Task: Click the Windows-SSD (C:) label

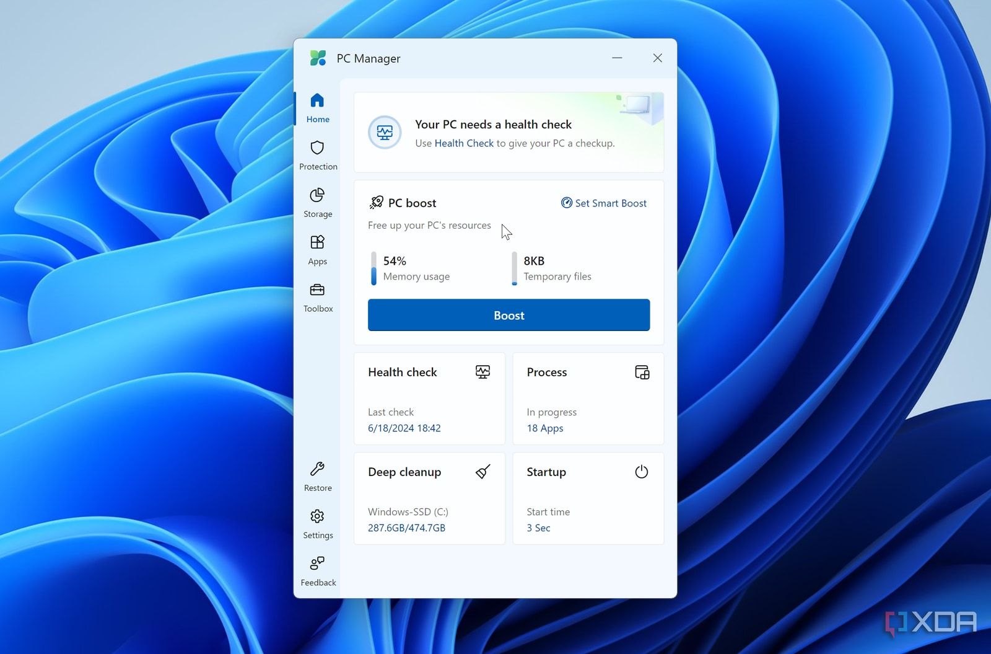Action: pyautogui.click(x=408, y=512)
